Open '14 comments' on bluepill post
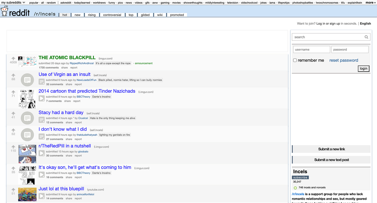 [55, 198]
